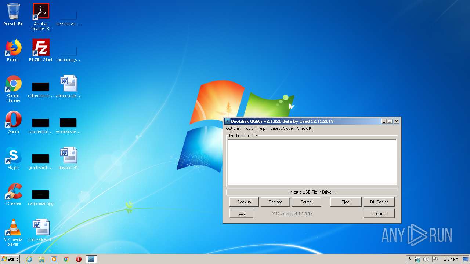
Task: Show hidden tray icons arrow
Action: [410, 259]
